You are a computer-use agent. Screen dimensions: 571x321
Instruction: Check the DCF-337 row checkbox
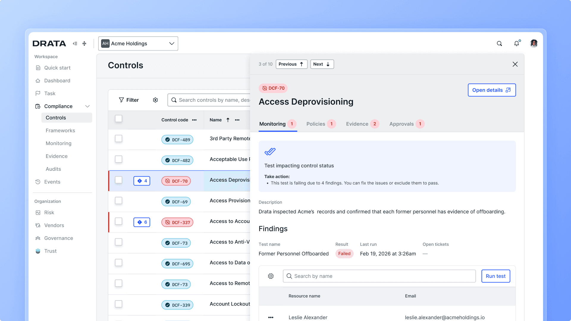point(119,221)
